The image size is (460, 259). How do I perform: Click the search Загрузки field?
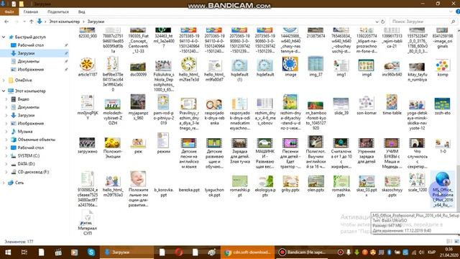pyautogui.click(x=423, y=22)
